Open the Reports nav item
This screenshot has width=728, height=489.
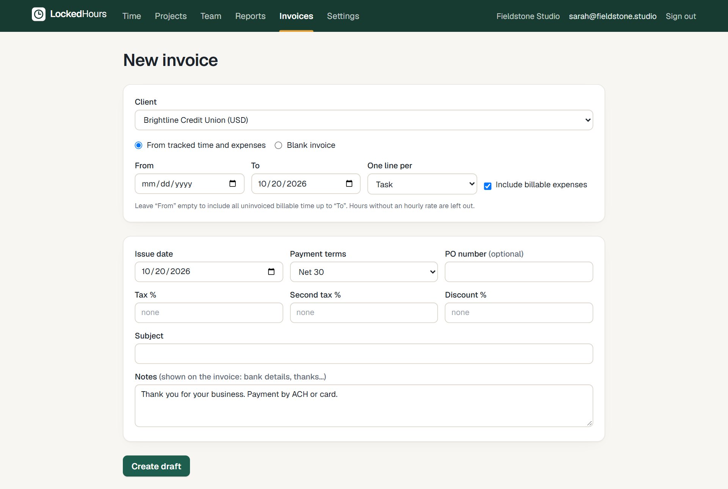(x=250, y=16)
